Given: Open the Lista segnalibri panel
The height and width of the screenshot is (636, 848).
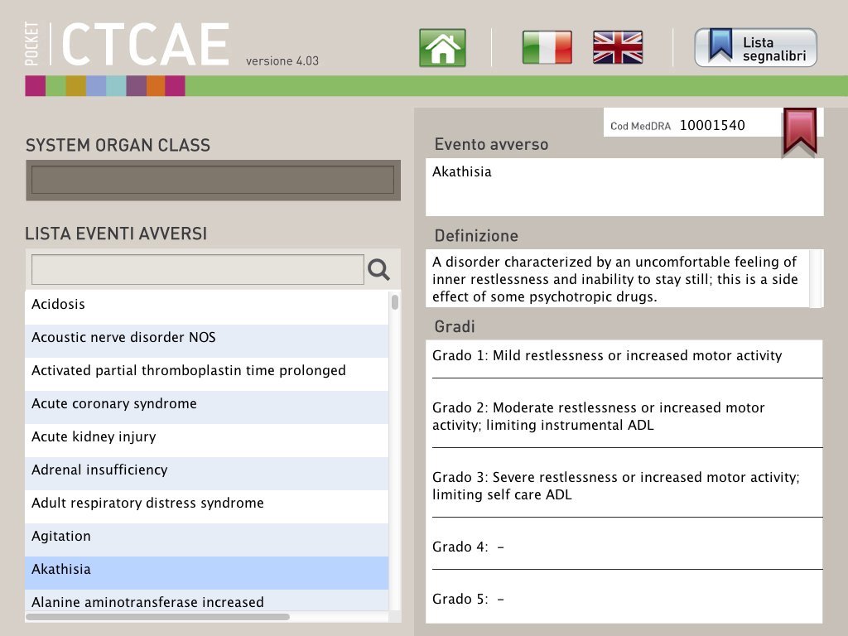Looking at the screenshot, I should click(762, 47).
